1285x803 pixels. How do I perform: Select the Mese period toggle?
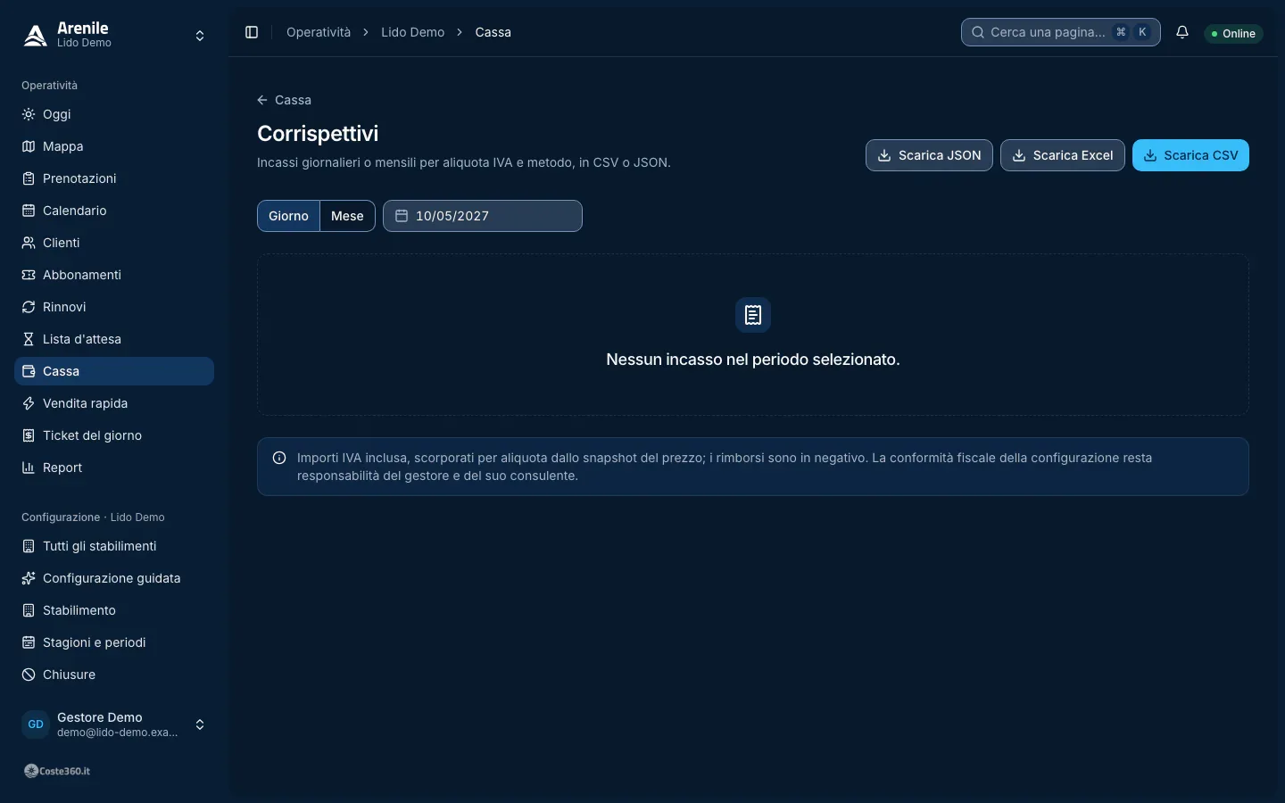point(347,216)
